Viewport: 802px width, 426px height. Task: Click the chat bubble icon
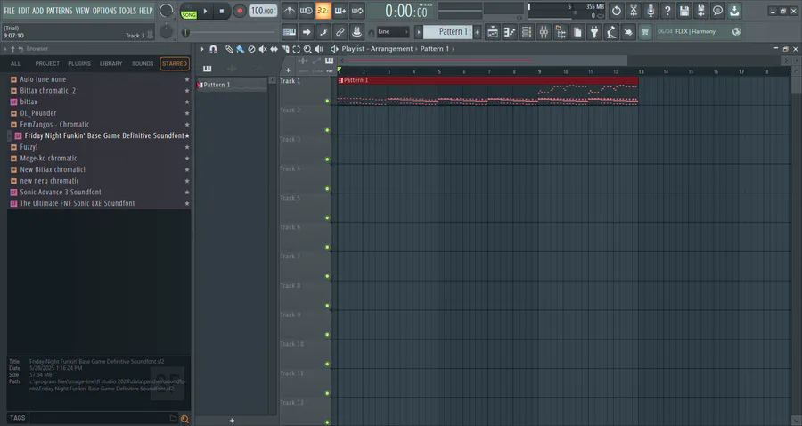click(717, 10)
